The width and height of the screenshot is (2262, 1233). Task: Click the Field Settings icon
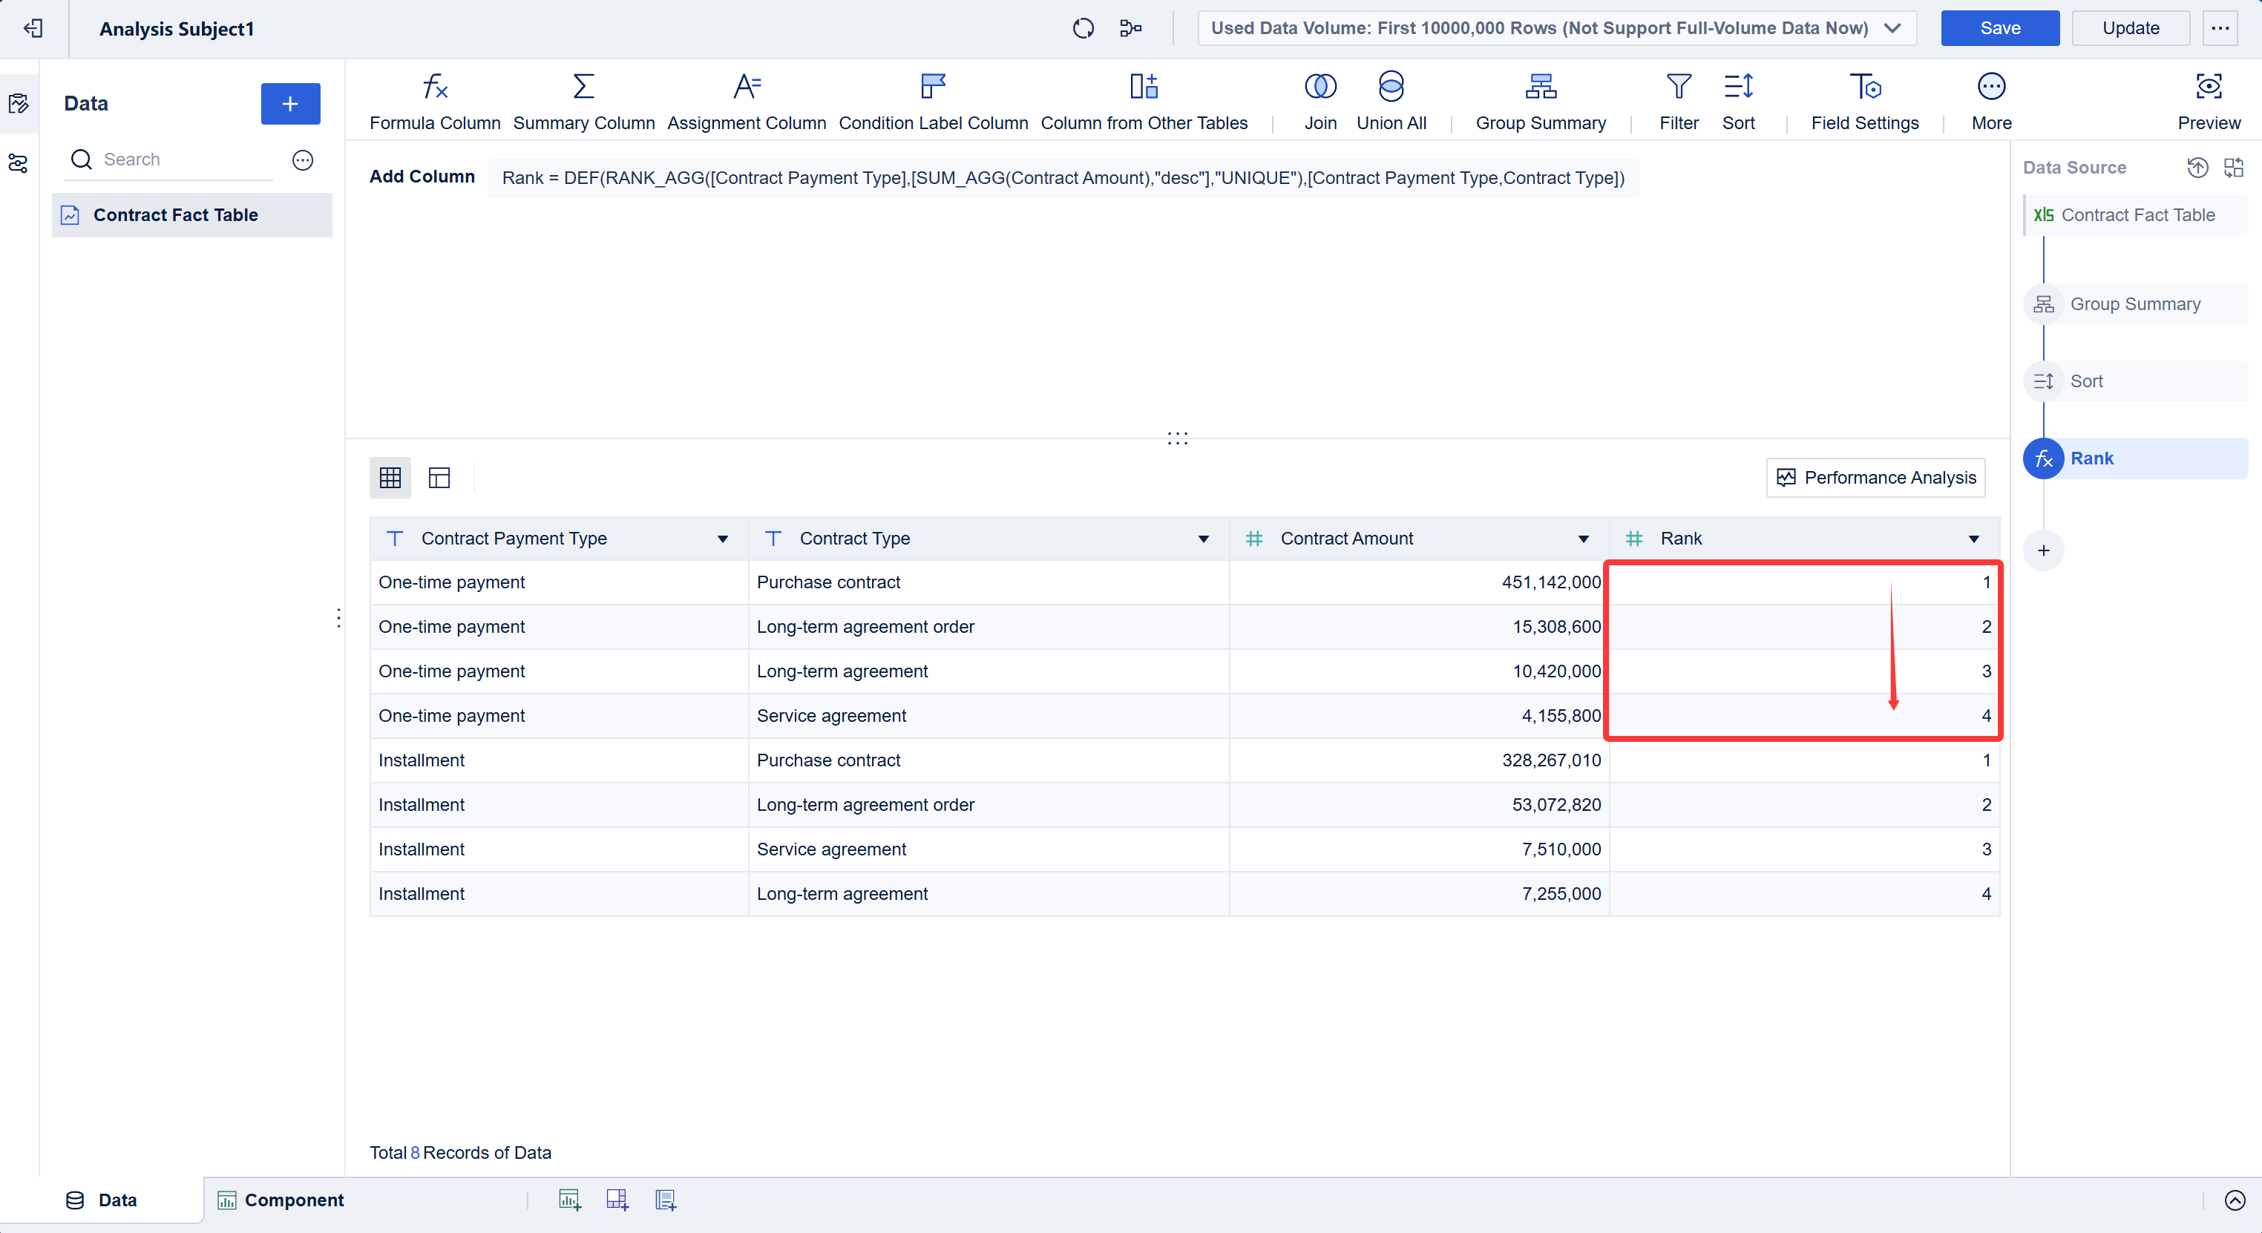point(1865,100)
